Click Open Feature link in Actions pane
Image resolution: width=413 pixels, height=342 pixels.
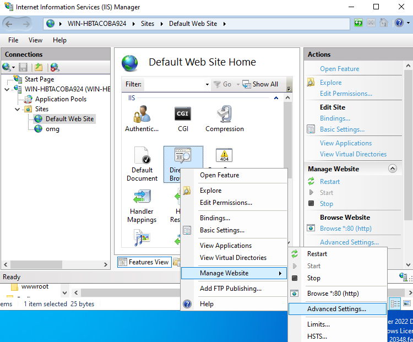[x=340, y=69]
